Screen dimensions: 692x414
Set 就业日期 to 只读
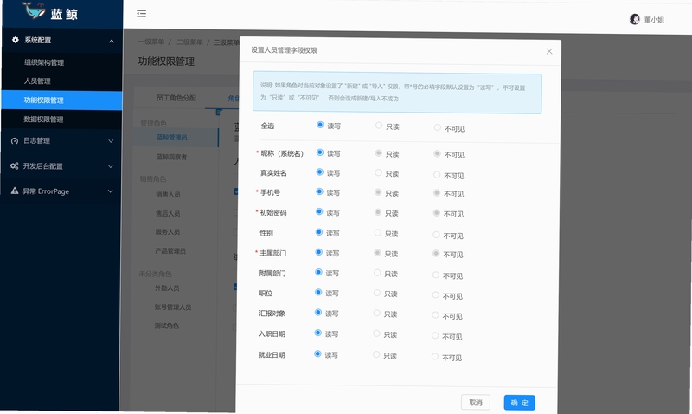click(376, 354)
